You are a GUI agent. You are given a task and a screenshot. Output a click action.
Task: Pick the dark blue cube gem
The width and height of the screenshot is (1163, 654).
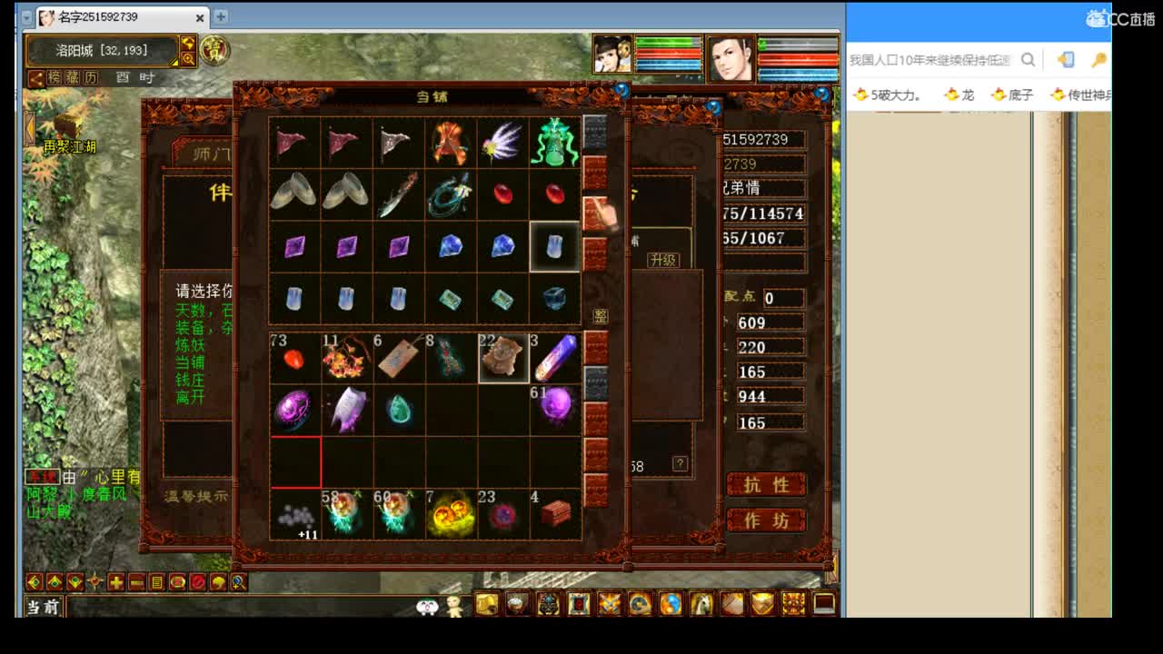554,298
